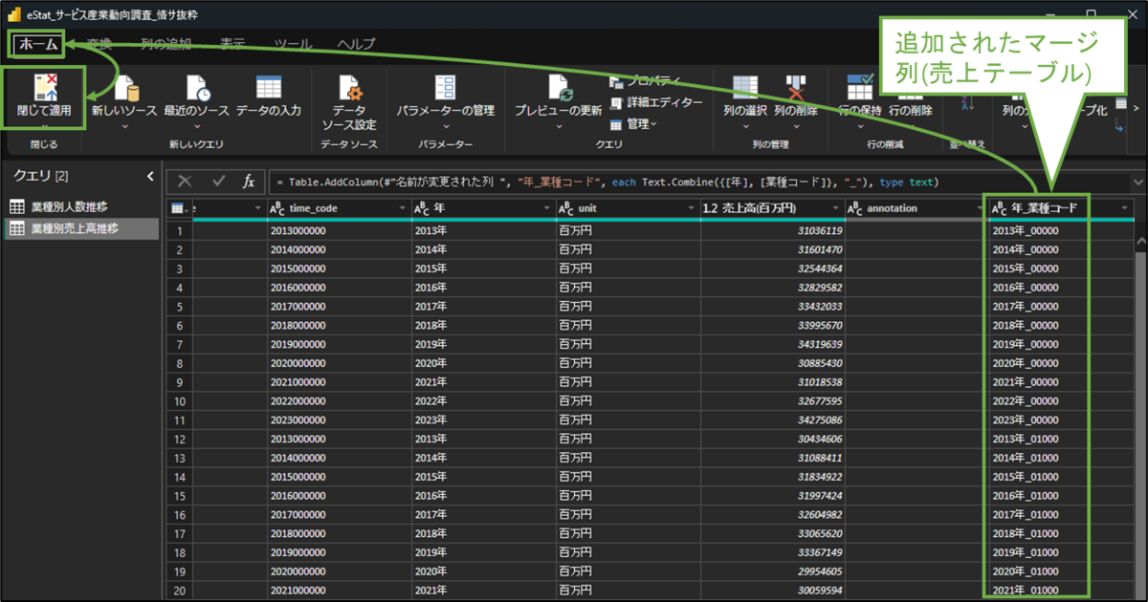Confirm the formula with the checkmark icon
This screenshot has width=1148, height=602.
(x=218, y=182)
